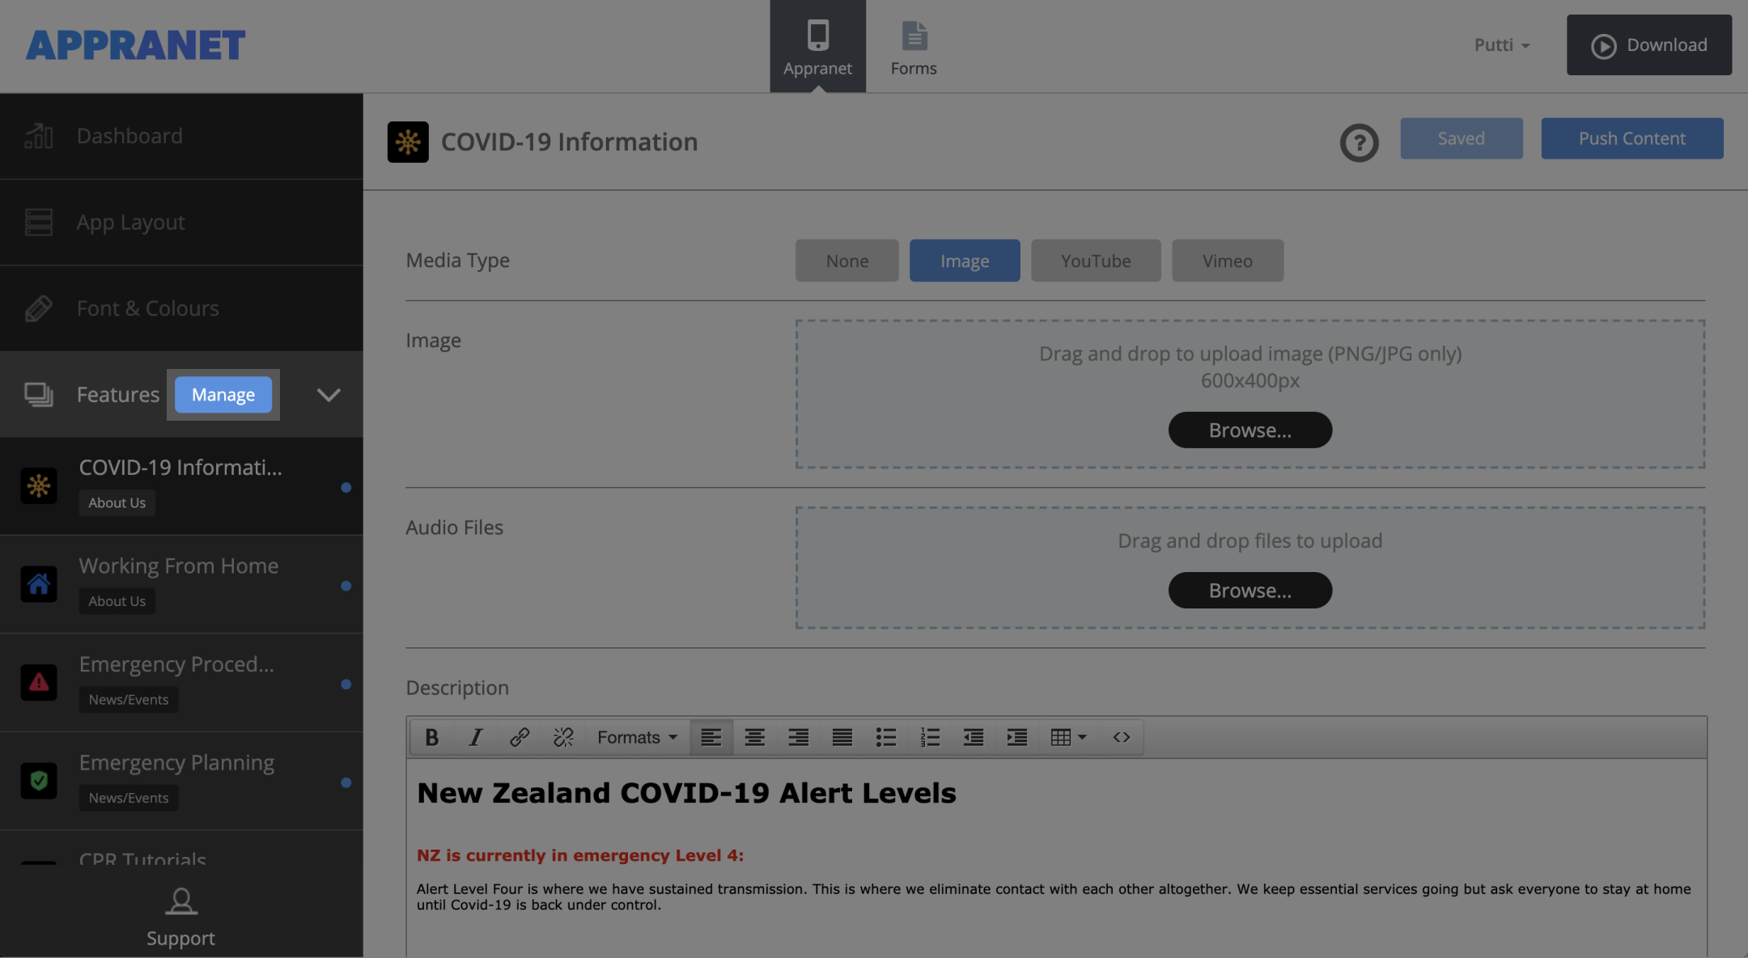
Task: Insert a numbered list
Action: [930, 737]
